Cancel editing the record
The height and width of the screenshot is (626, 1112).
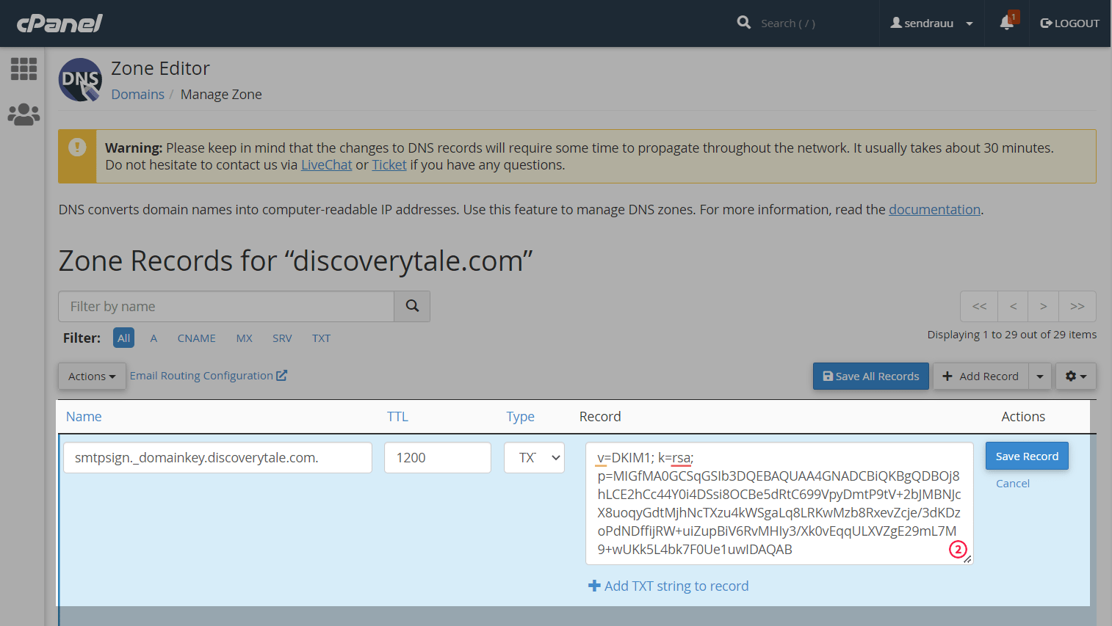(x=1012, y=484)
